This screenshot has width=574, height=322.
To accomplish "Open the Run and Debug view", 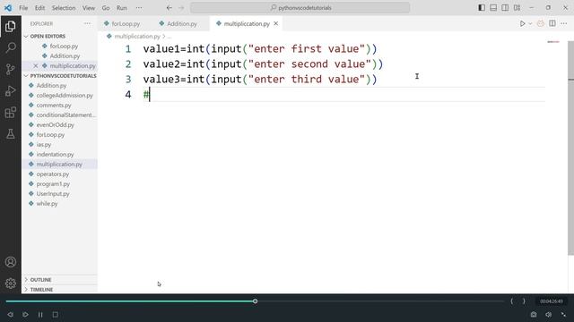I will pyautogui.click(x=11, y=90).
